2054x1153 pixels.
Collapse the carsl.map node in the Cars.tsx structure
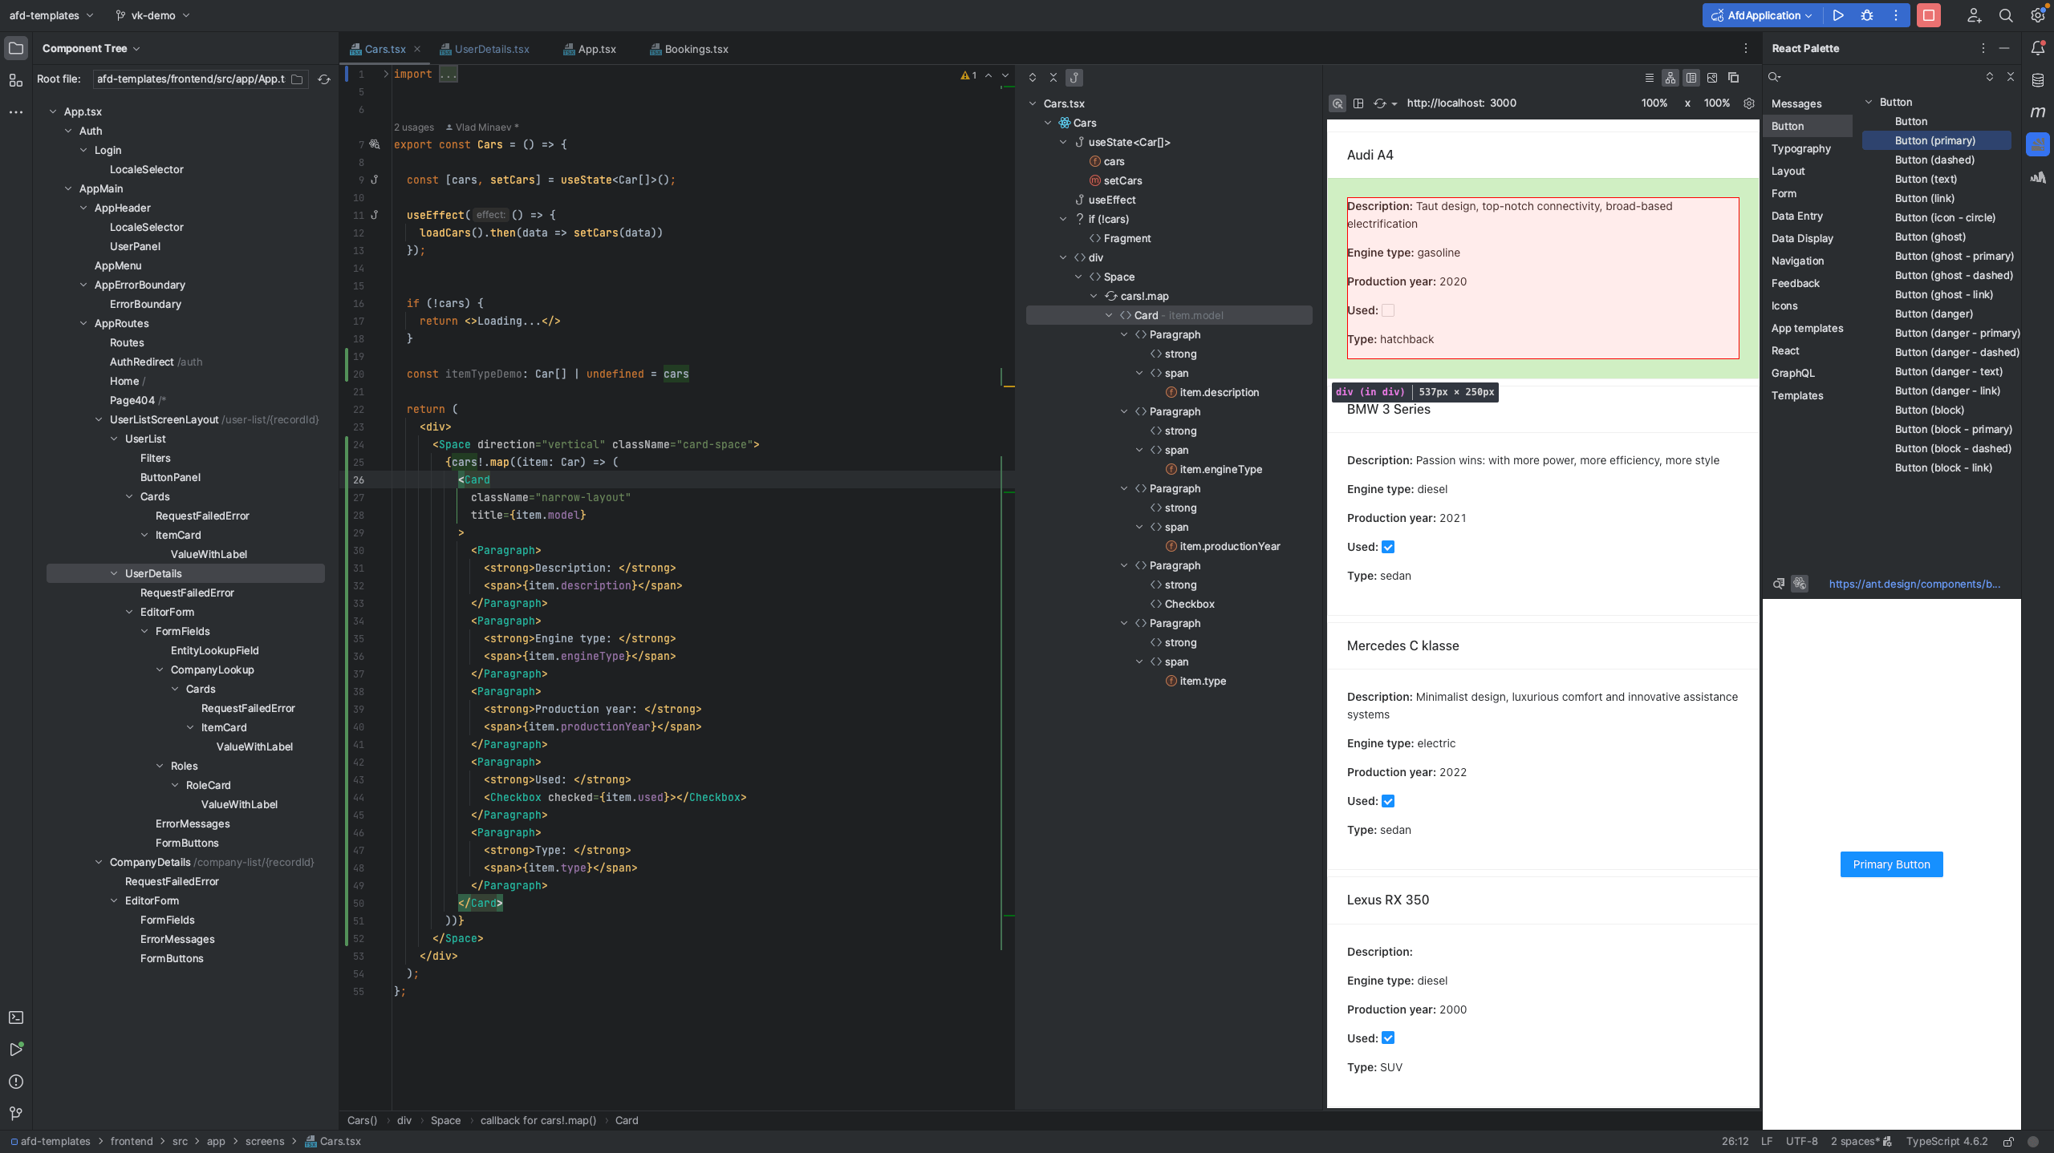tap(1094, 295)
